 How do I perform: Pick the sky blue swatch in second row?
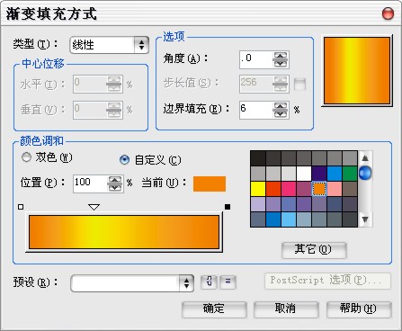[x=335, y=174]
